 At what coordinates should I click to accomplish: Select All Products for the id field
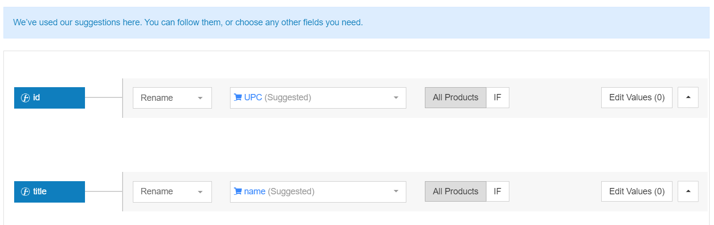click(x=455, y=97)
